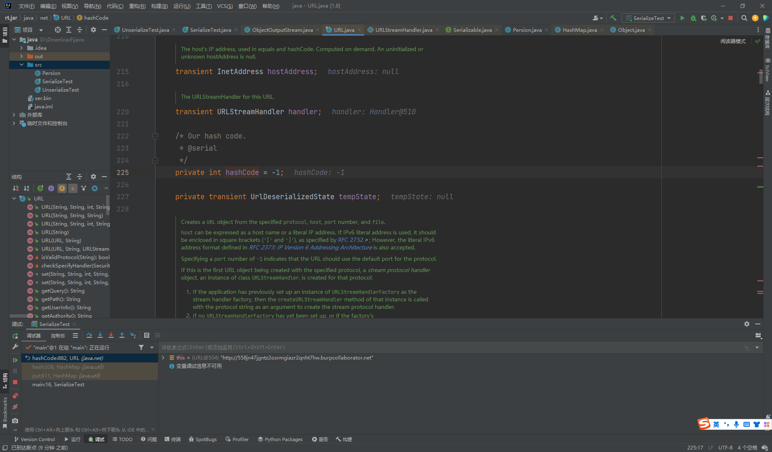Open the Profiler tool window

(237, 439)
